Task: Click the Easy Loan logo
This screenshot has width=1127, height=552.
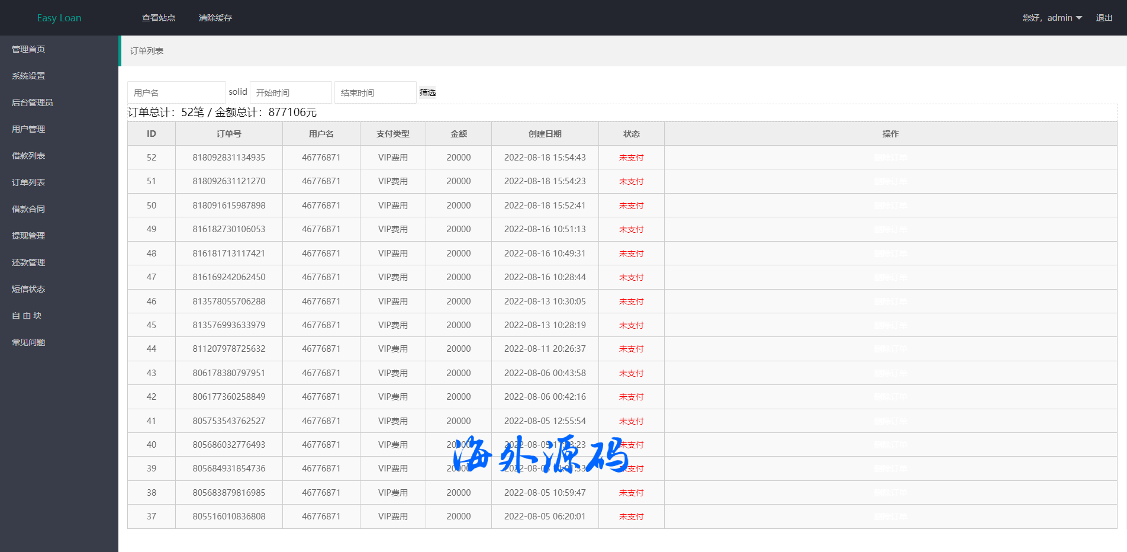Action: 59,18
